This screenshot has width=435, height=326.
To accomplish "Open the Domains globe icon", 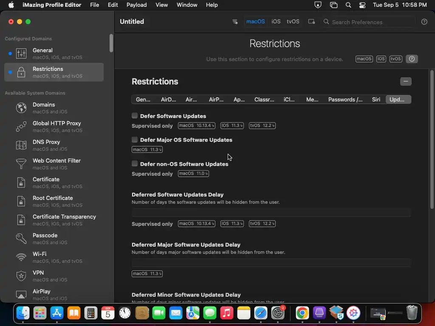I will click(x=21, y=108).
